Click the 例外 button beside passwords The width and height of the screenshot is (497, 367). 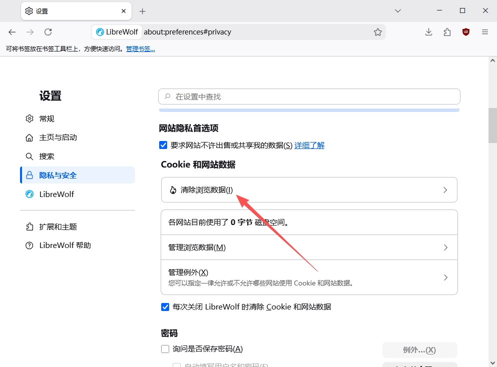pyautogui.click(x=419, y=350)
